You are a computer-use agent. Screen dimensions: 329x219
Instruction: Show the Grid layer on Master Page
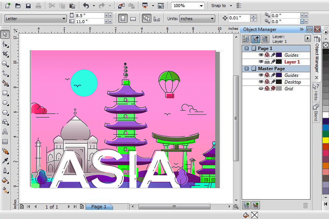(x=261, y=88)
